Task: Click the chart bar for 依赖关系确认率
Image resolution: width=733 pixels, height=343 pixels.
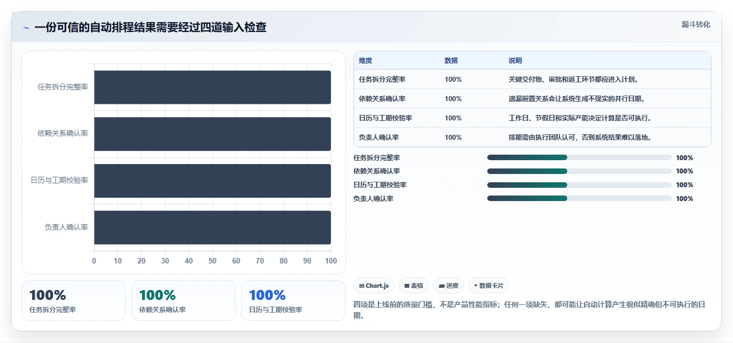Action: pos(213,134)
